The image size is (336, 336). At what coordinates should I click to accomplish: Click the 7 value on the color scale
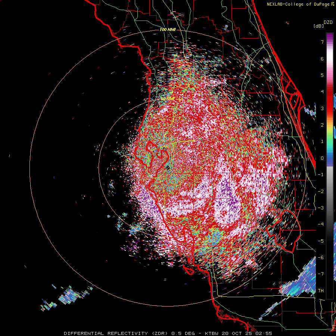pyautogui.click(x=322, y=42)
